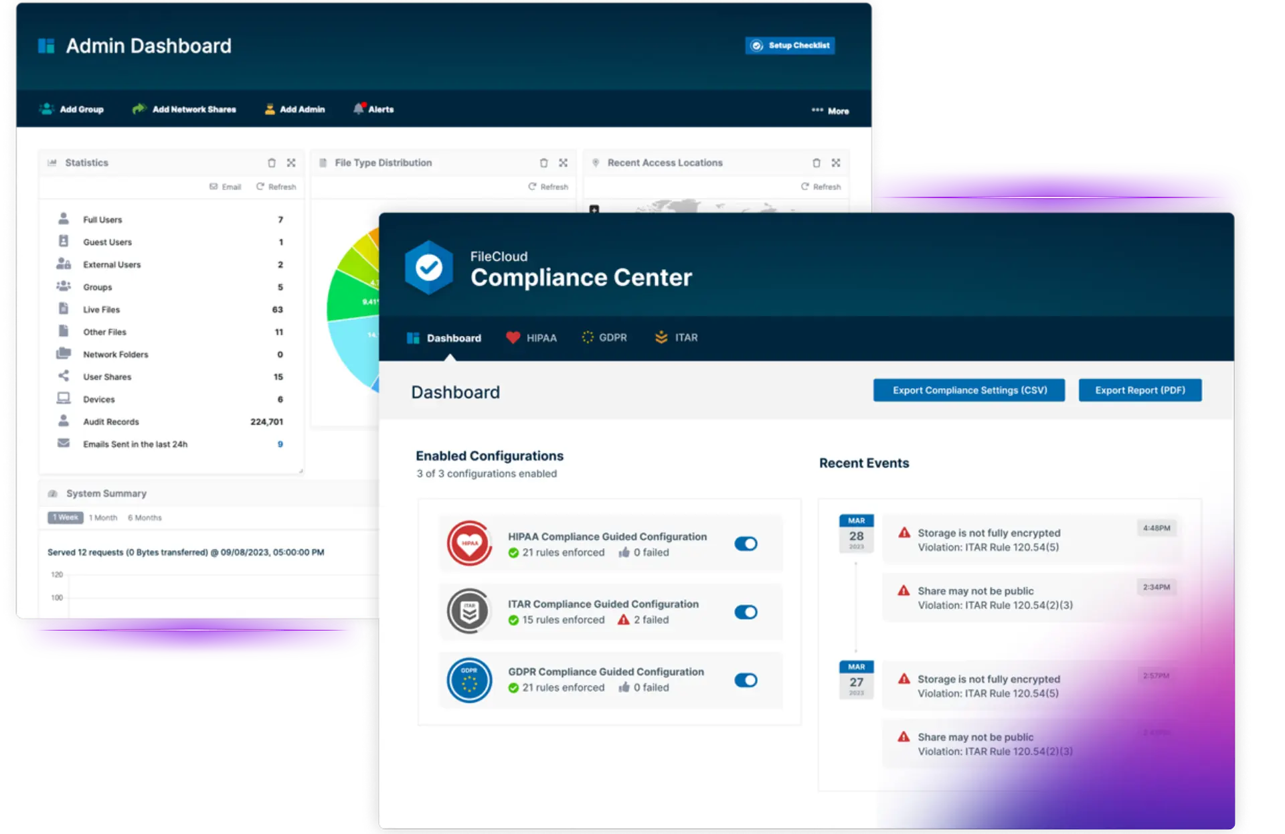1285x834 pixels.
Task: Click Email in the Statistics widget
Action: 225,187
